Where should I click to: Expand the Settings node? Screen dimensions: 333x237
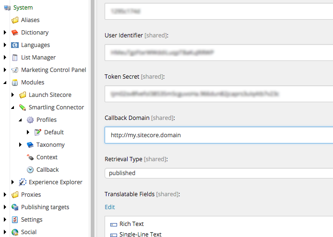(x=5, y=220)
